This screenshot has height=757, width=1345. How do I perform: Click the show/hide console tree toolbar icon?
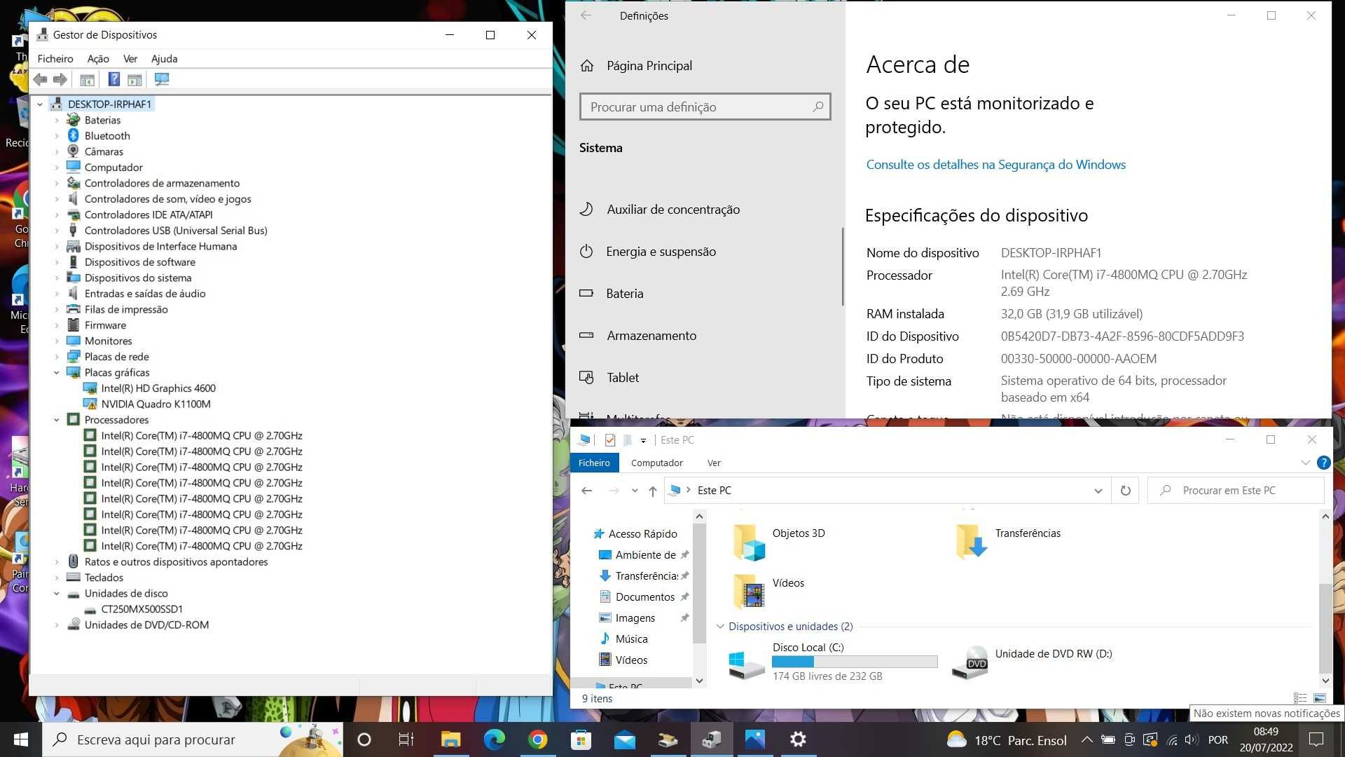(x=87, y=80)
